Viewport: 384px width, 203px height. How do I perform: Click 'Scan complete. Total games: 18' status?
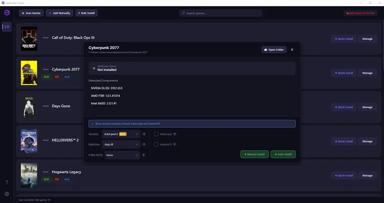35,200
